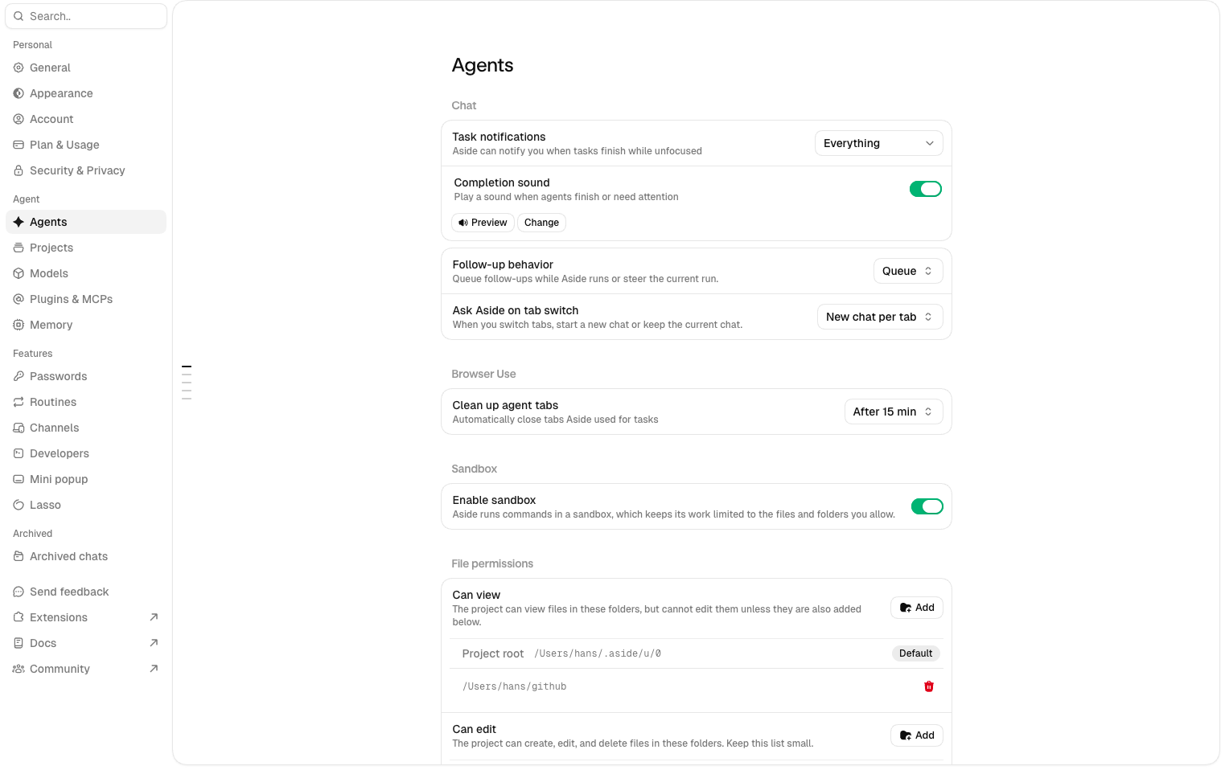Open the Follow-up behavior Queue dropdown

[x=908, y=271]
